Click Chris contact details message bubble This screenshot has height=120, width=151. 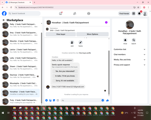68,87
